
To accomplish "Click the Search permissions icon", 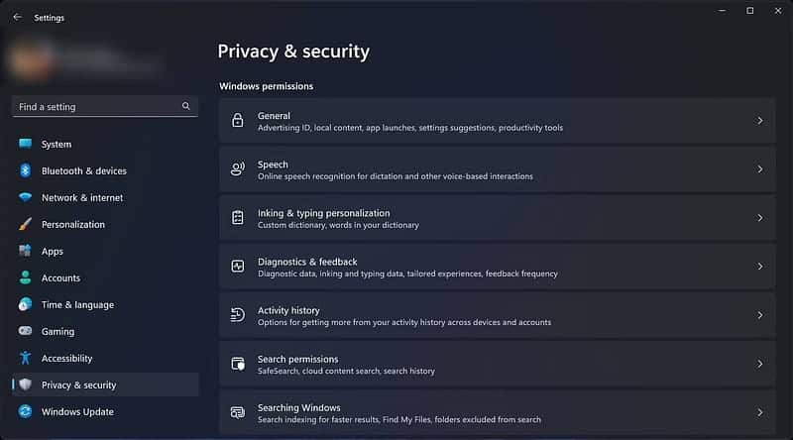I will tap(237, 363).
